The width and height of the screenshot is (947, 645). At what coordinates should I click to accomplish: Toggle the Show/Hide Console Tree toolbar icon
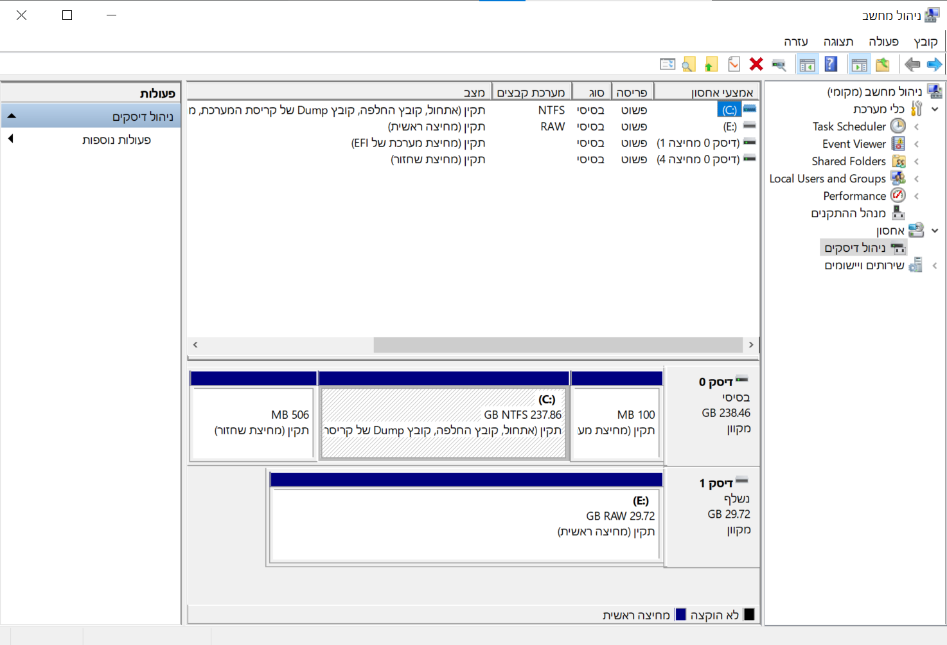tap(859, 64)
